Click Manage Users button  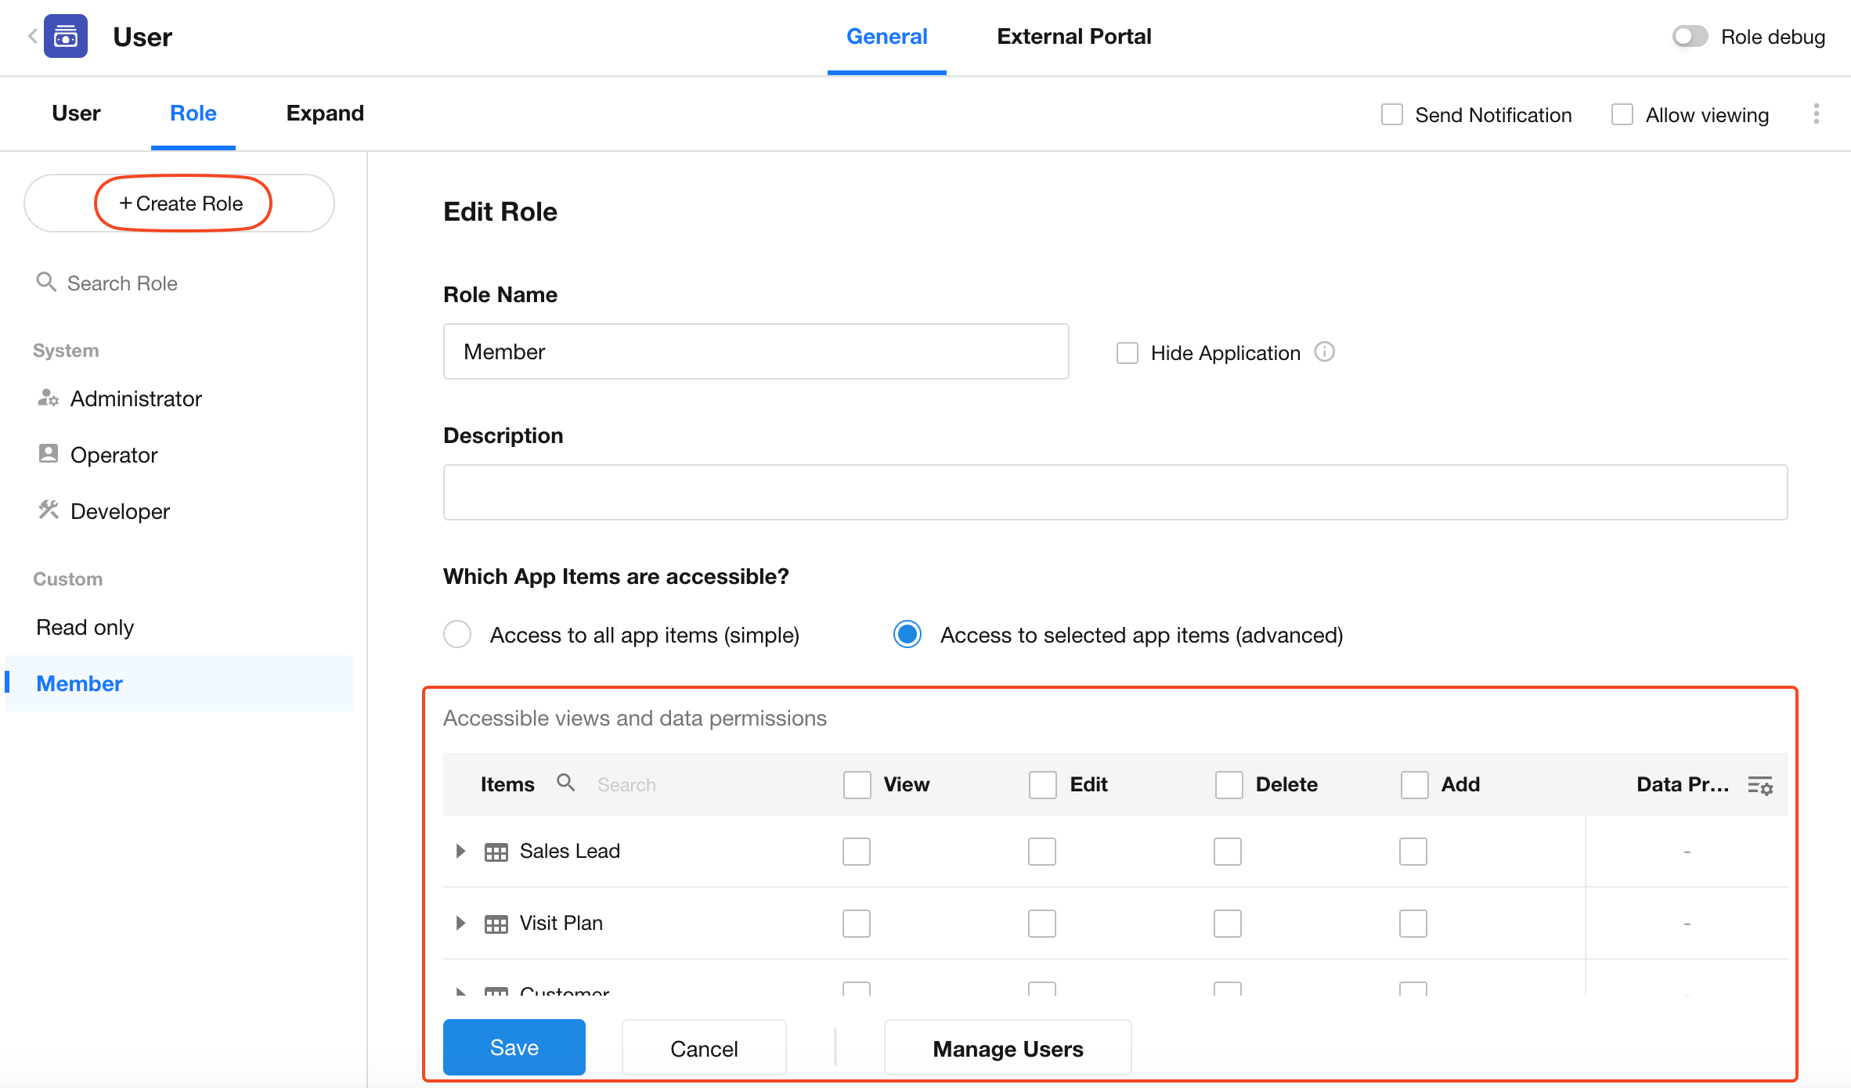point(1007,1048)
